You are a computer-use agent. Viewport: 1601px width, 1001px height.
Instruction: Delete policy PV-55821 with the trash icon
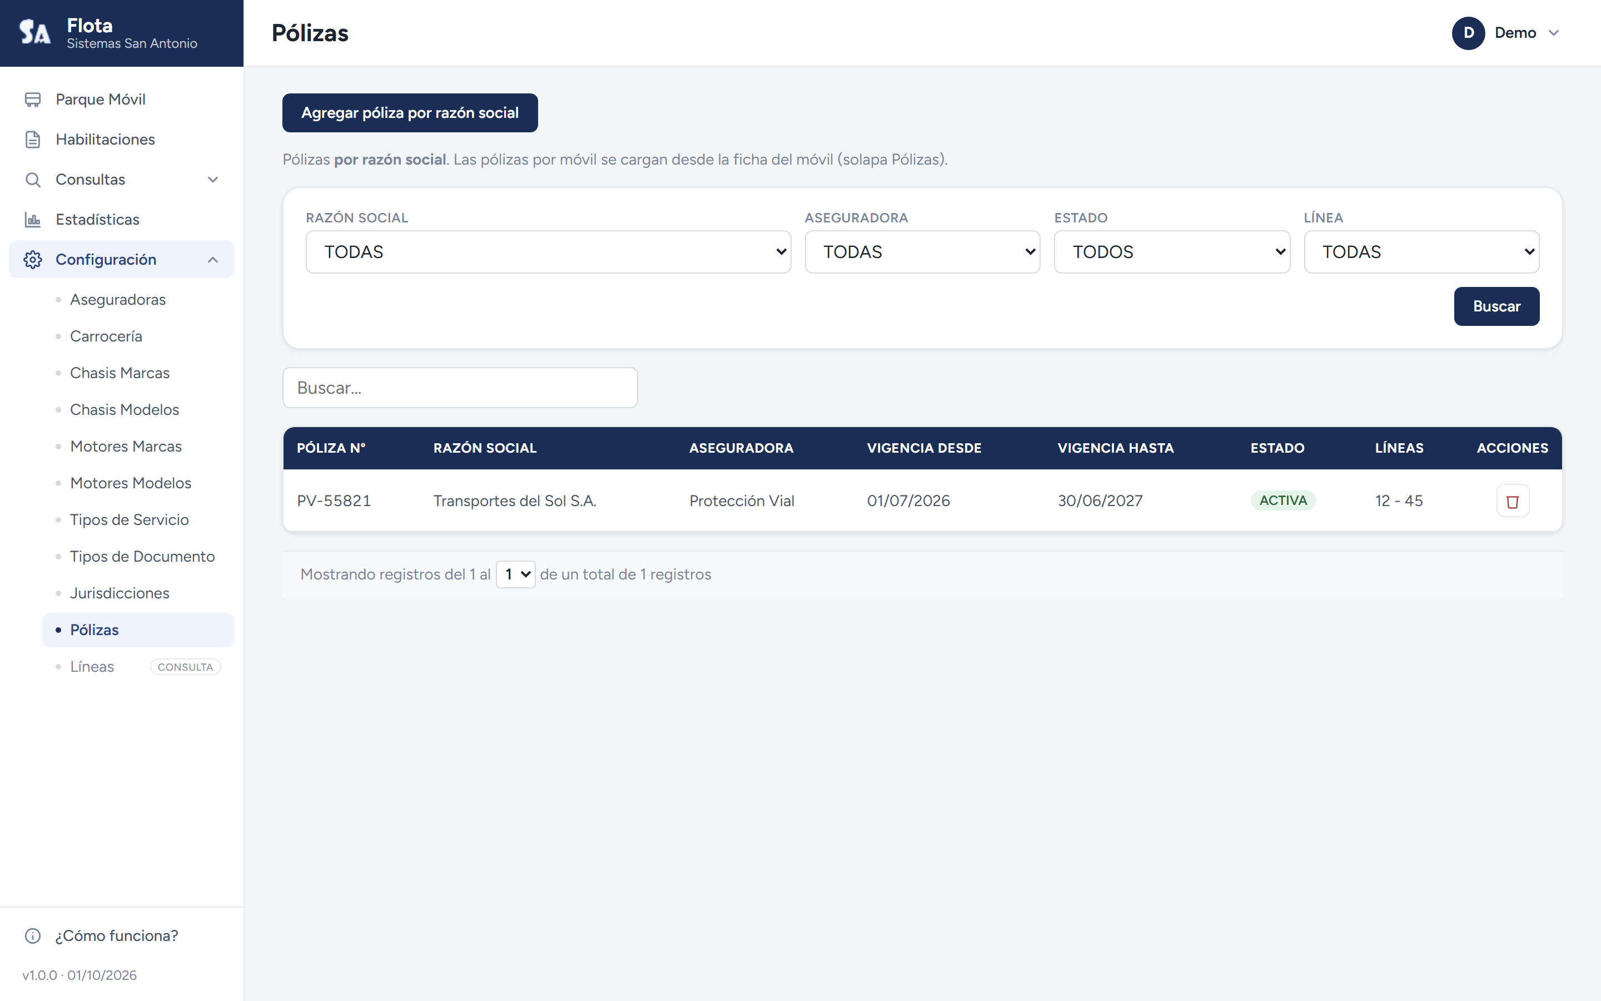[1513, 501]
